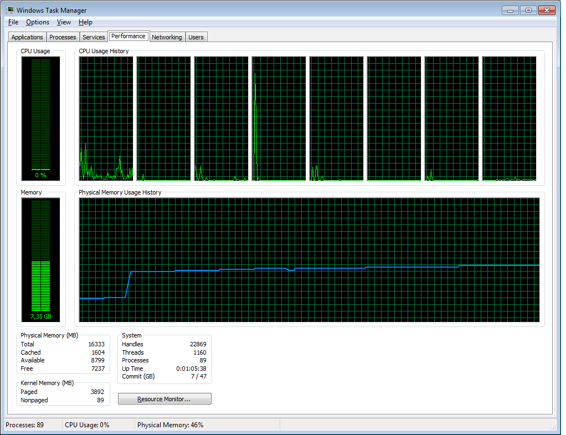Image resolution: width=566 pixels, height=435 pixels.
Task: Click the Free memory value 7237
Action: click(98, 369)
